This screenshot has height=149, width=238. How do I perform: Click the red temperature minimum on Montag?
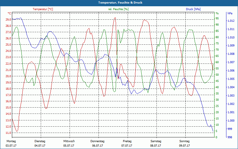17,131
